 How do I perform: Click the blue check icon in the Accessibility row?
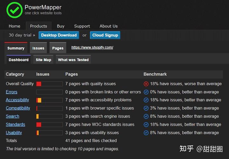pyautogui.click(x=146, y=100)
